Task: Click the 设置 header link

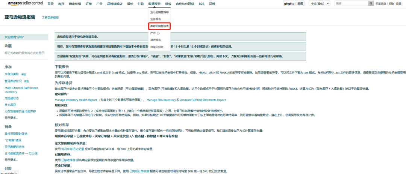Action: pyautogui.click(x=399, y=4)
